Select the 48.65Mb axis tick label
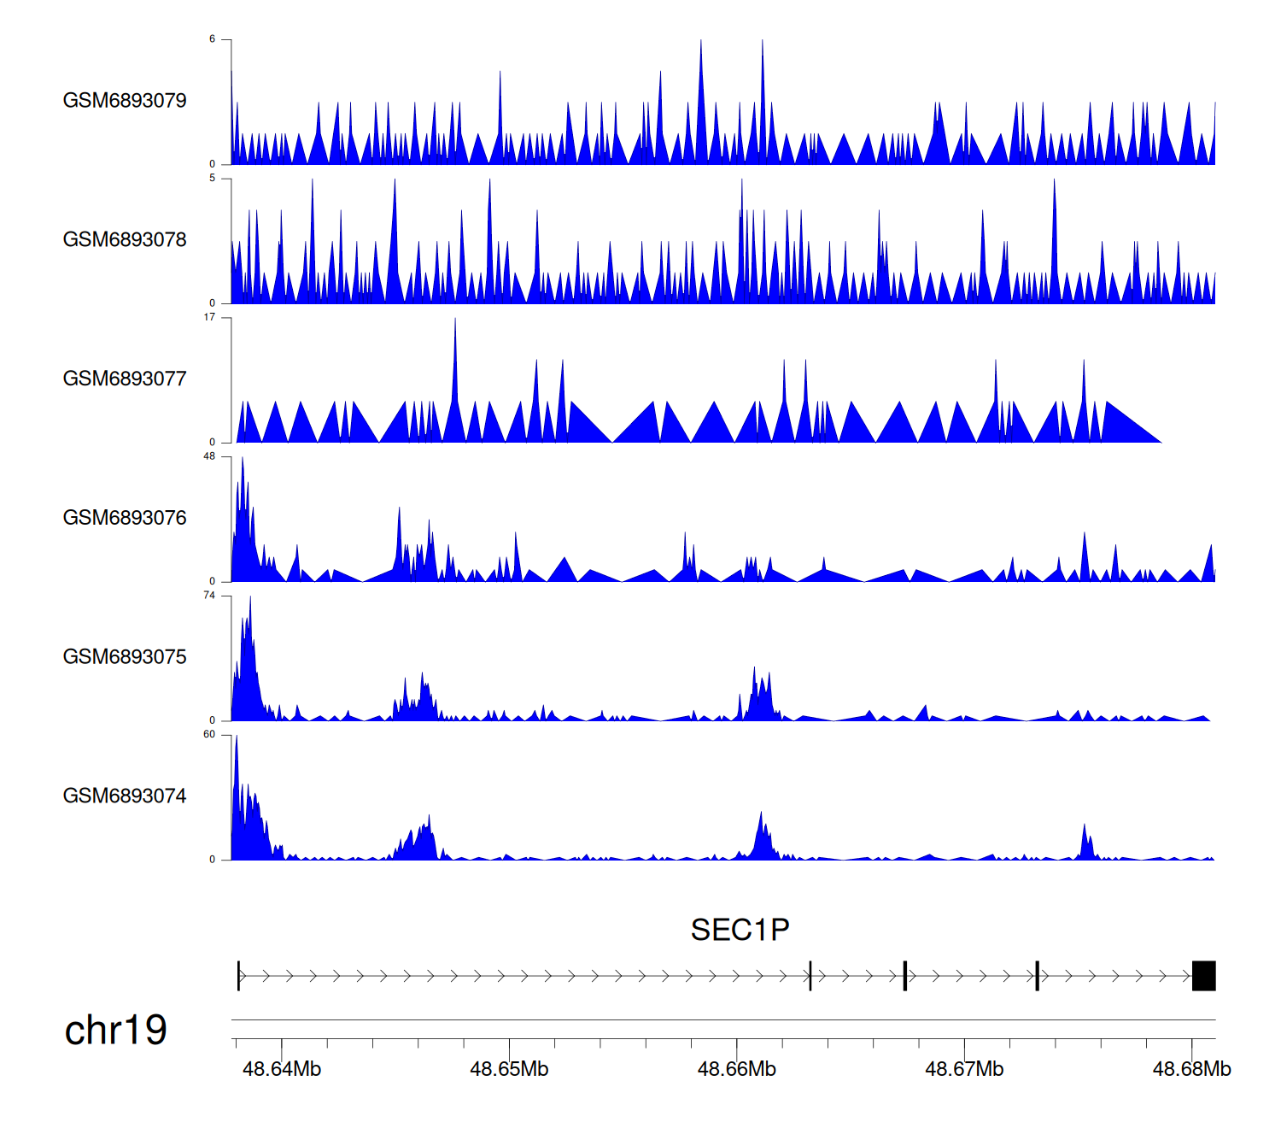 (509, 1069)
